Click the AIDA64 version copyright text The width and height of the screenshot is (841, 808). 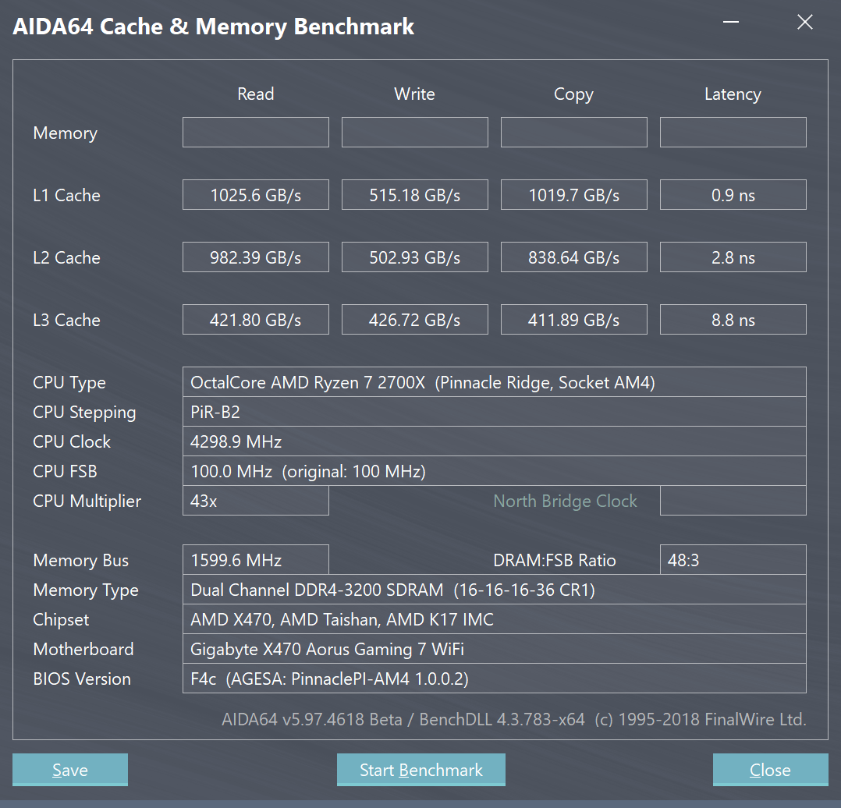pos(514,719)
